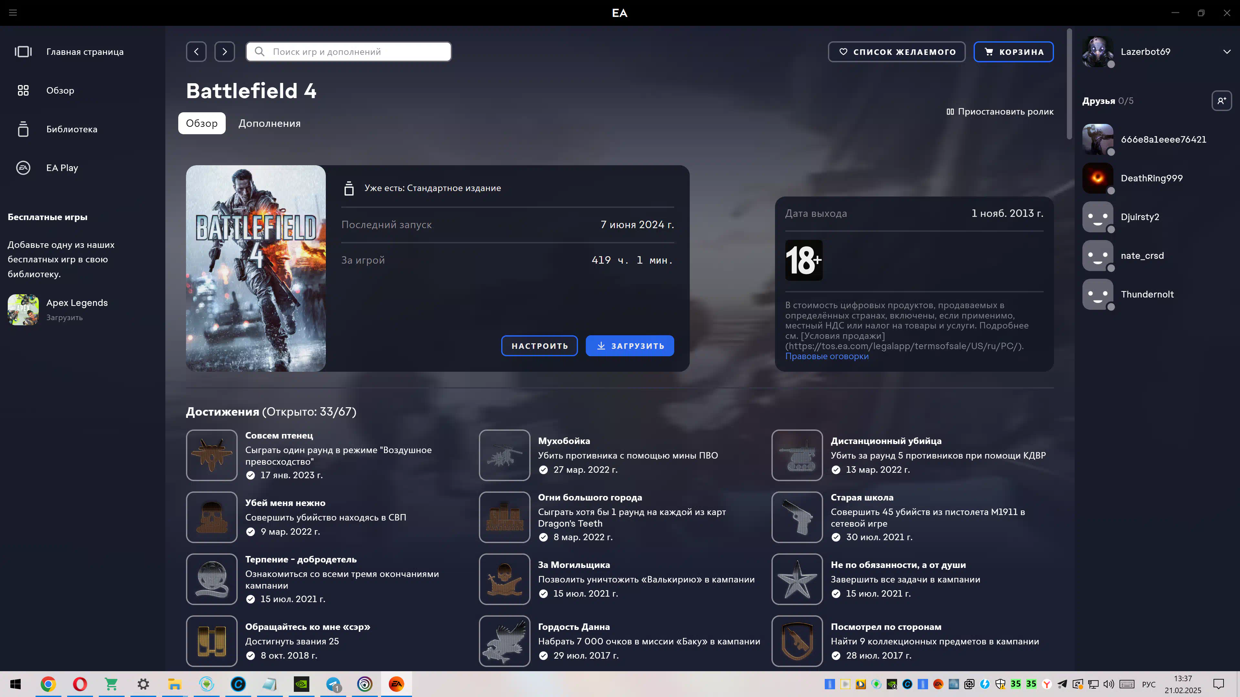Viewport: 1240px width, 697px height.
Task: Open the Корзина cart
Action: pyautogui.click(x=1014, y=52)
